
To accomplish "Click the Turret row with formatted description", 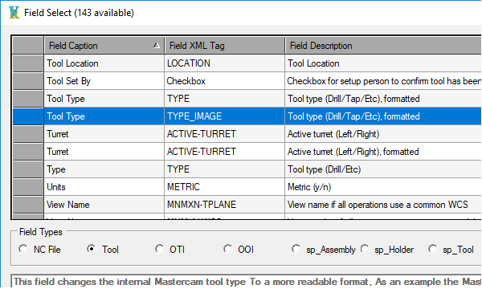I will click(x=247, y=152).
